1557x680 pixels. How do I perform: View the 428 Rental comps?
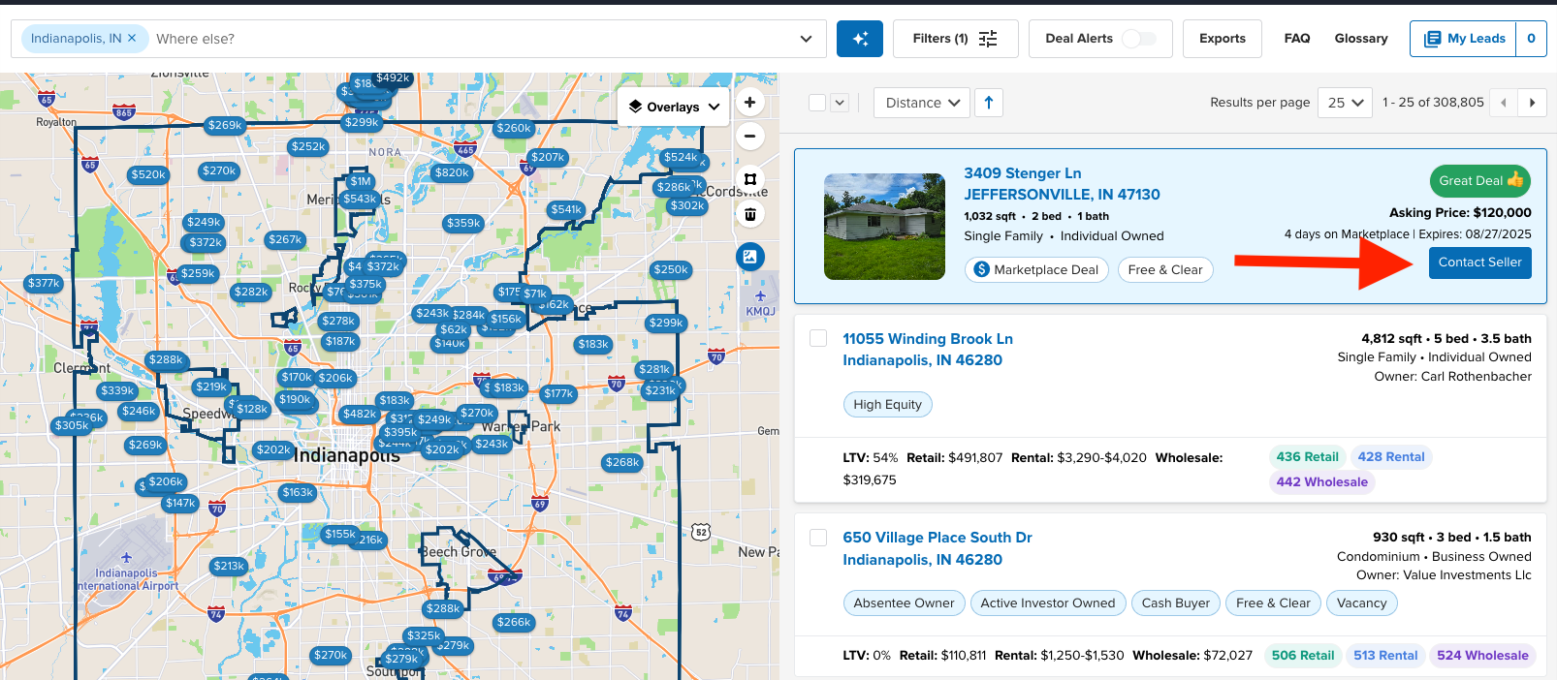click(1391, 457)
